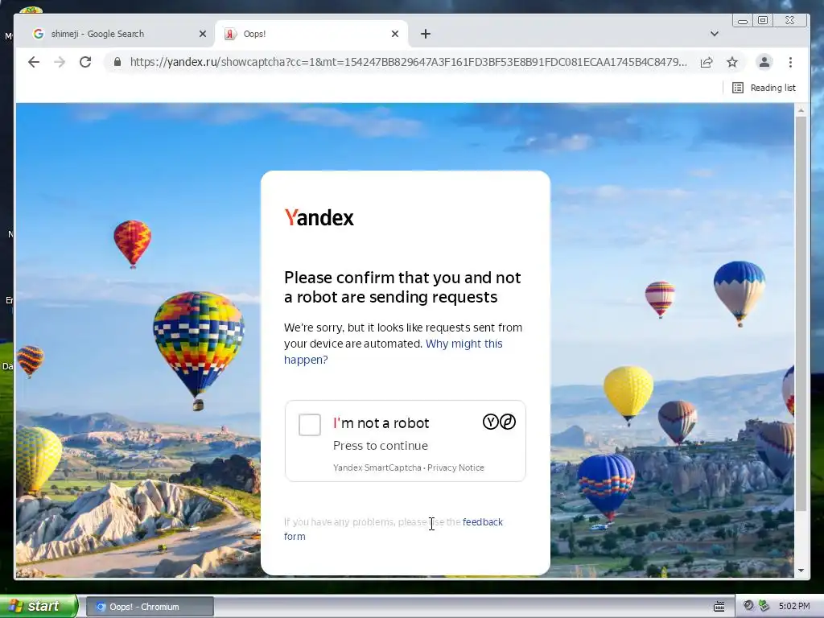Screen dimensions: 824x618
Task: Close the shimeji Google Search tab
Action: point(202,34)
